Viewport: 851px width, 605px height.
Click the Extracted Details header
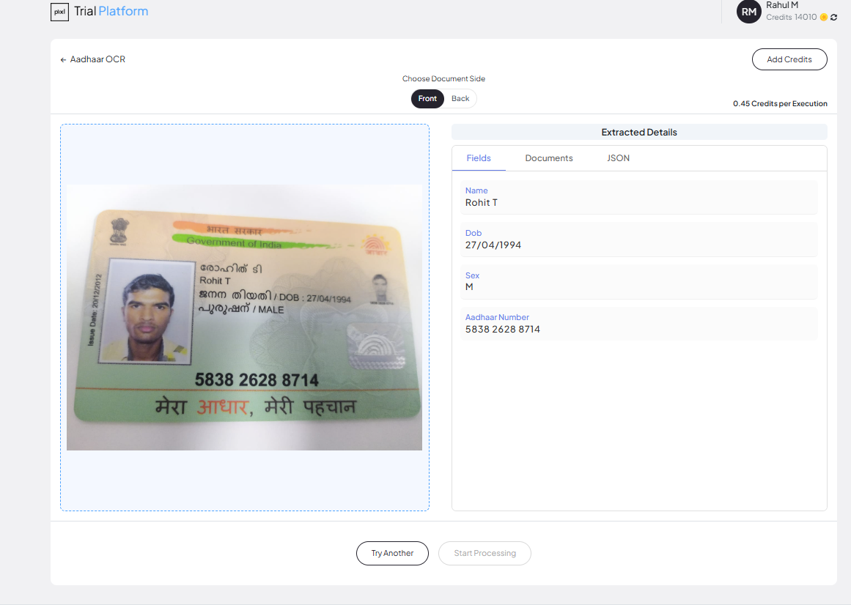click(x=638, y=132)
